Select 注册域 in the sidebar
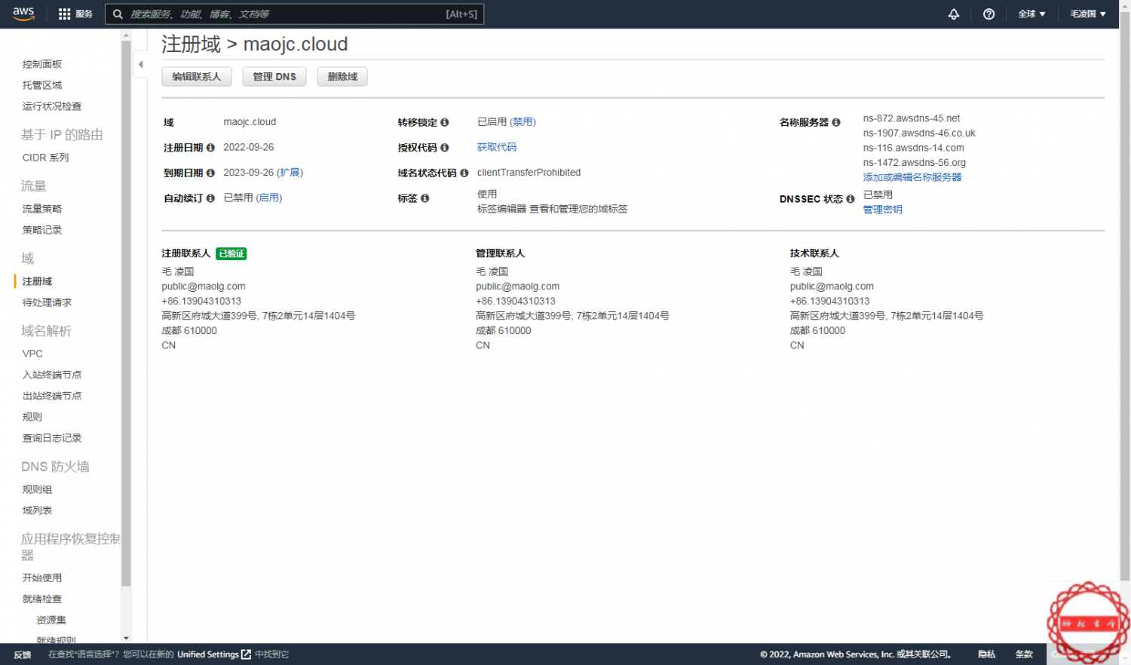Viewport: 1131px width, 665px height. [38, 281]
